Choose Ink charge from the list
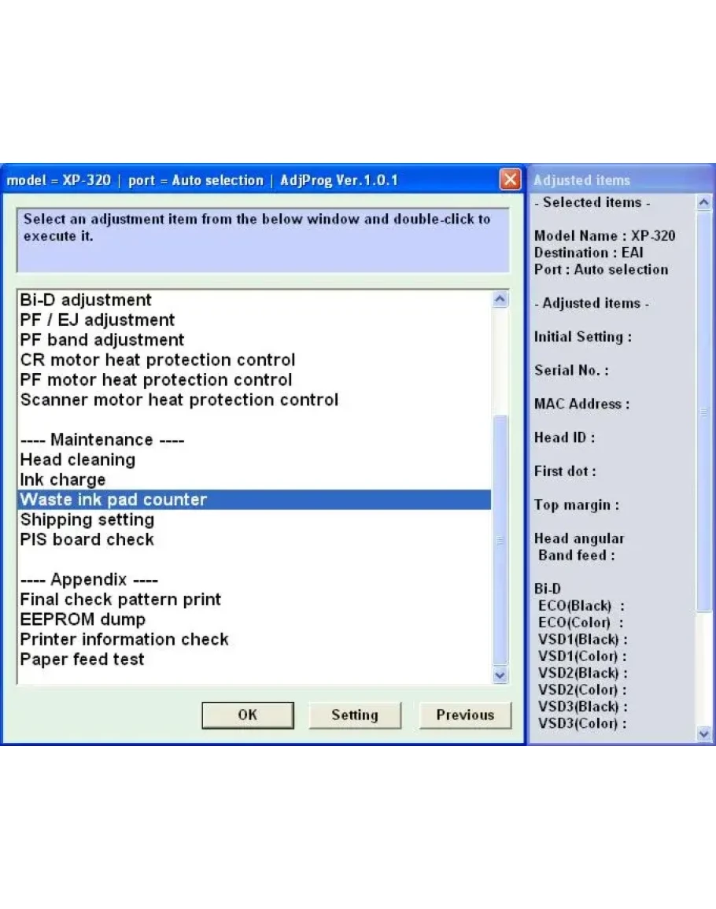This screenshot has width=716, height=909. [x=63, y=480]
